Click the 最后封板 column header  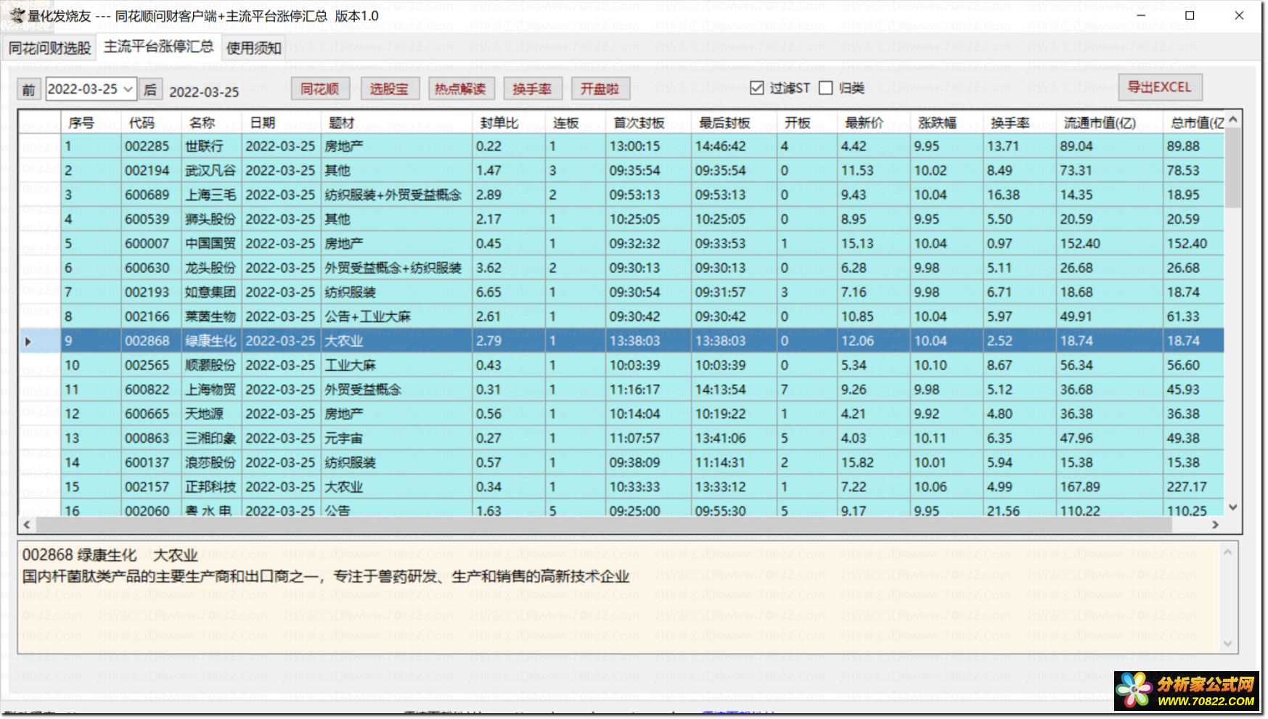(734, 123)
